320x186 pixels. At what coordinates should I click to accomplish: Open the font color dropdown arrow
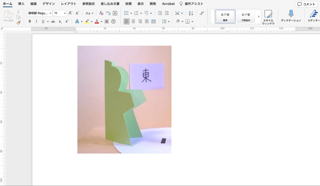101,21
